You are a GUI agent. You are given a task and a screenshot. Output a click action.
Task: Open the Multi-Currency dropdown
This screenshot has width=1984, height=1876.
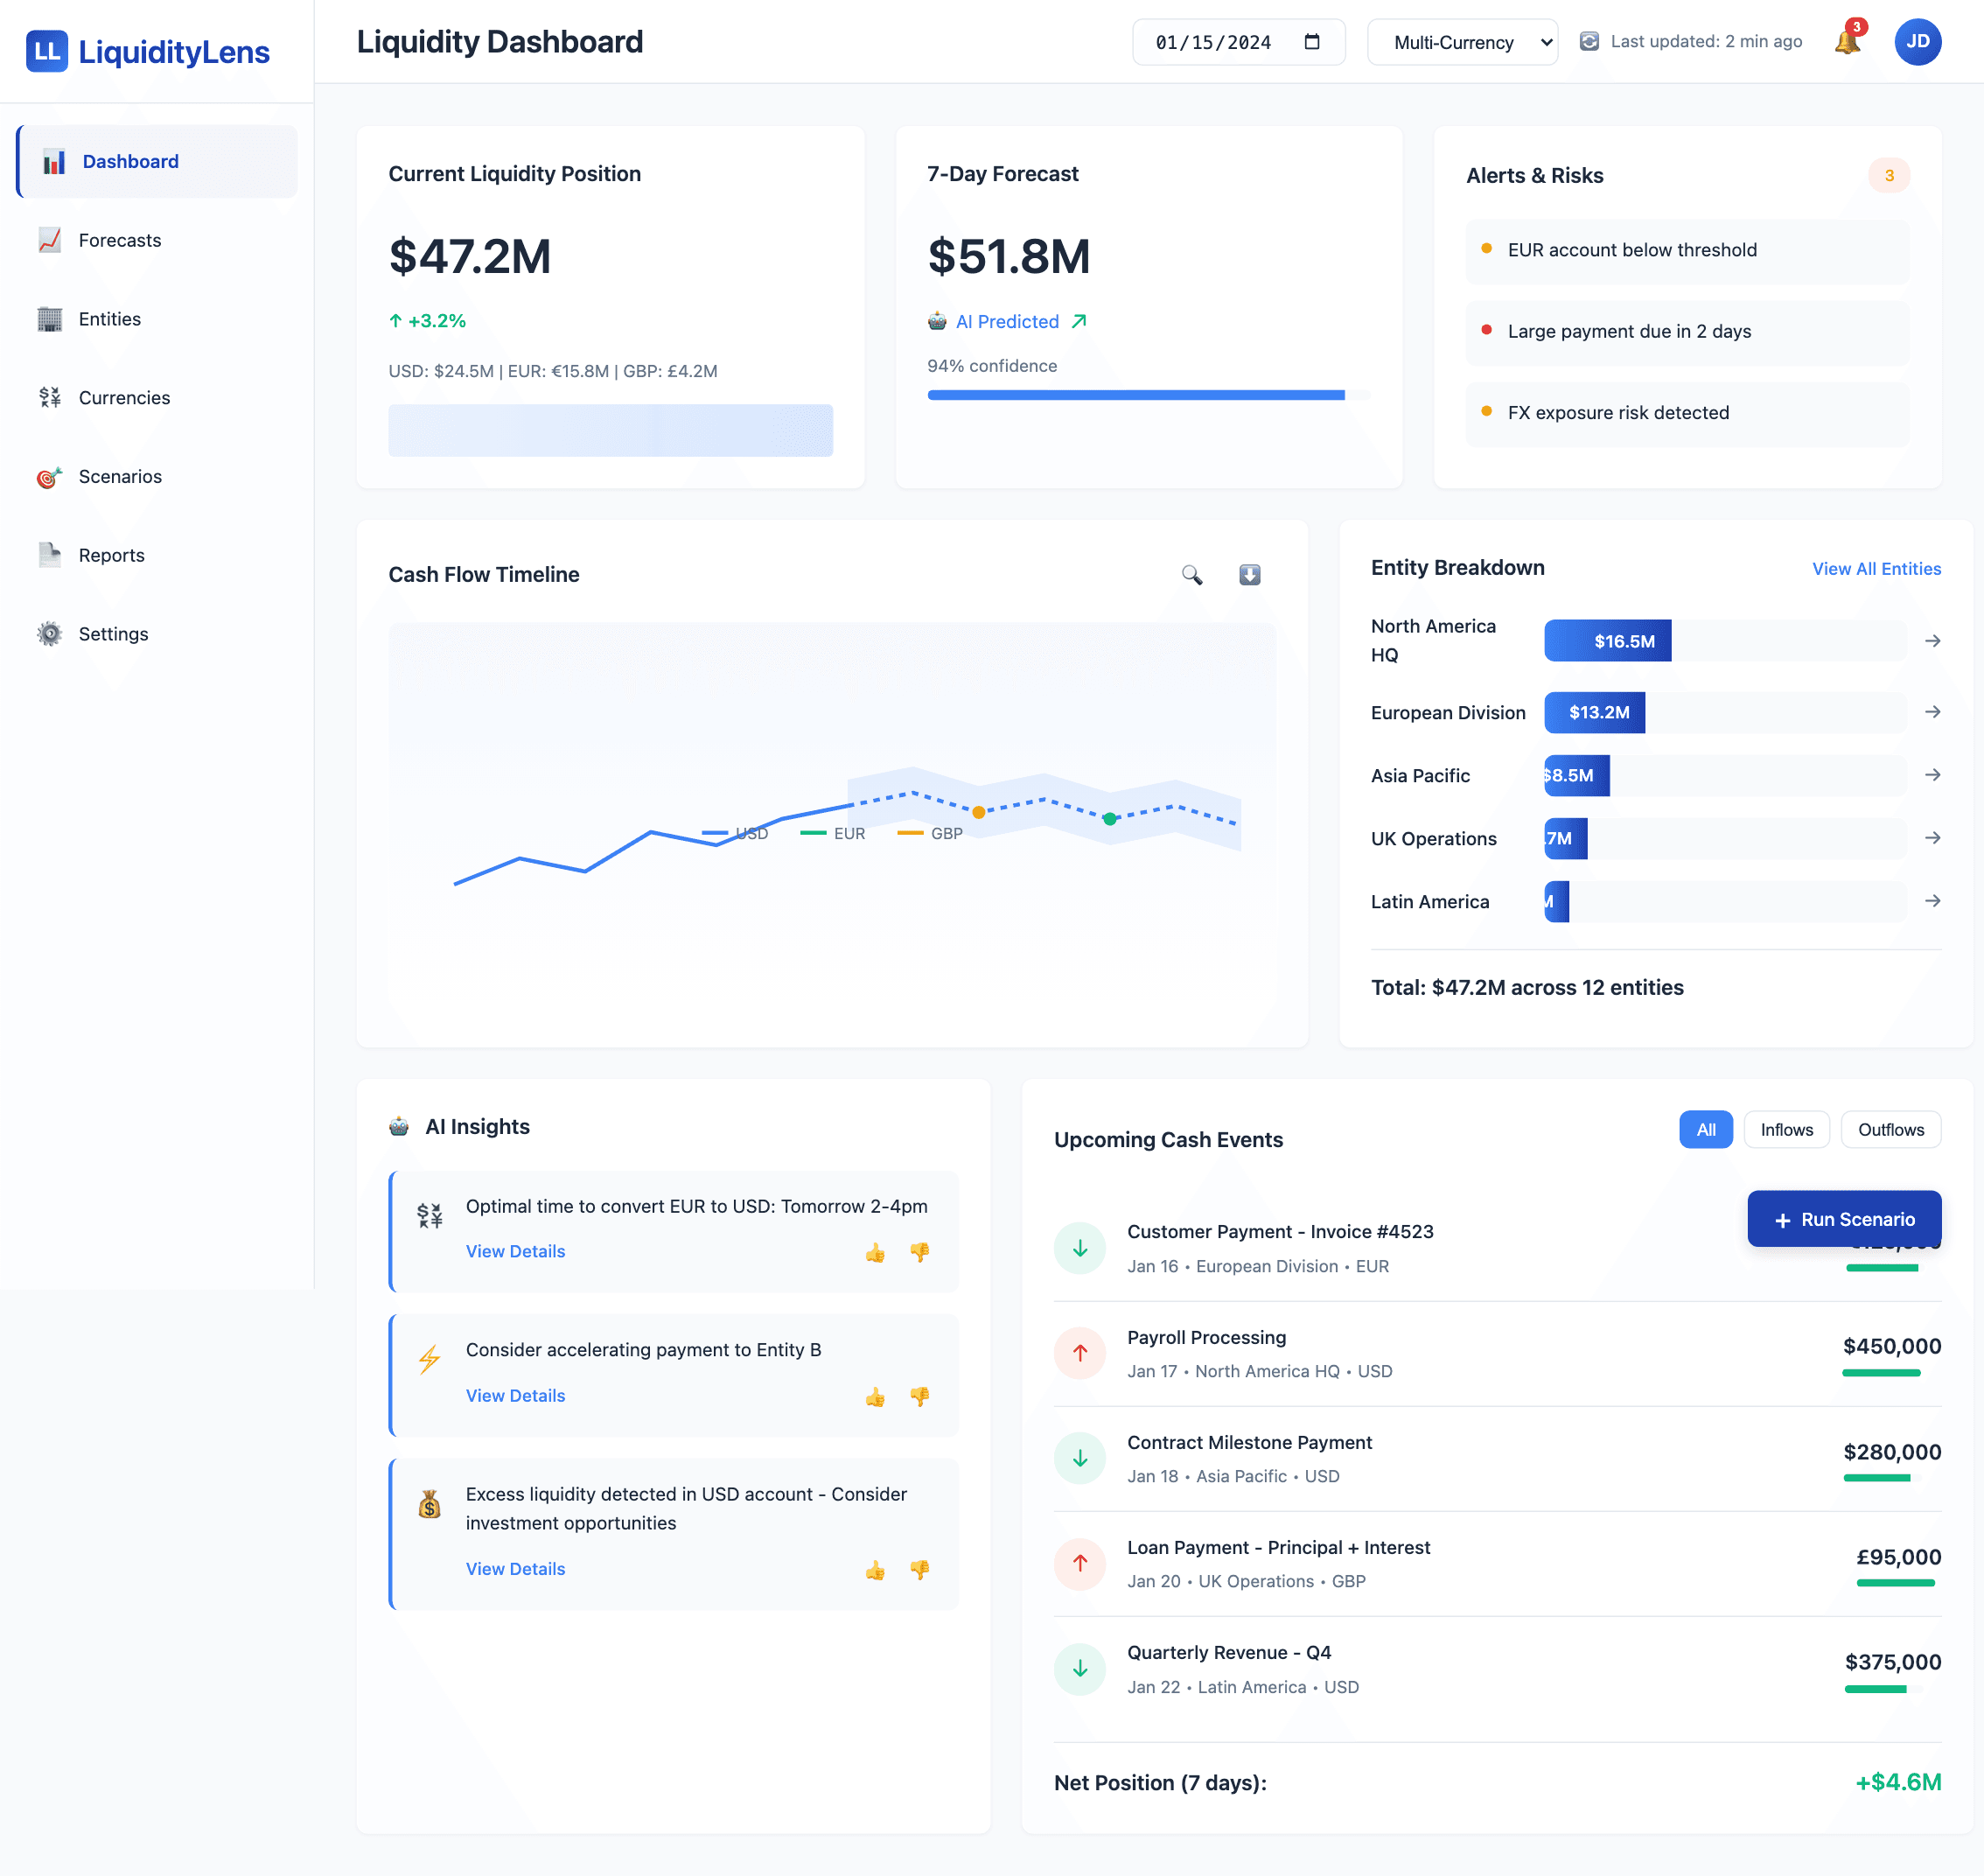[1461, 42]
